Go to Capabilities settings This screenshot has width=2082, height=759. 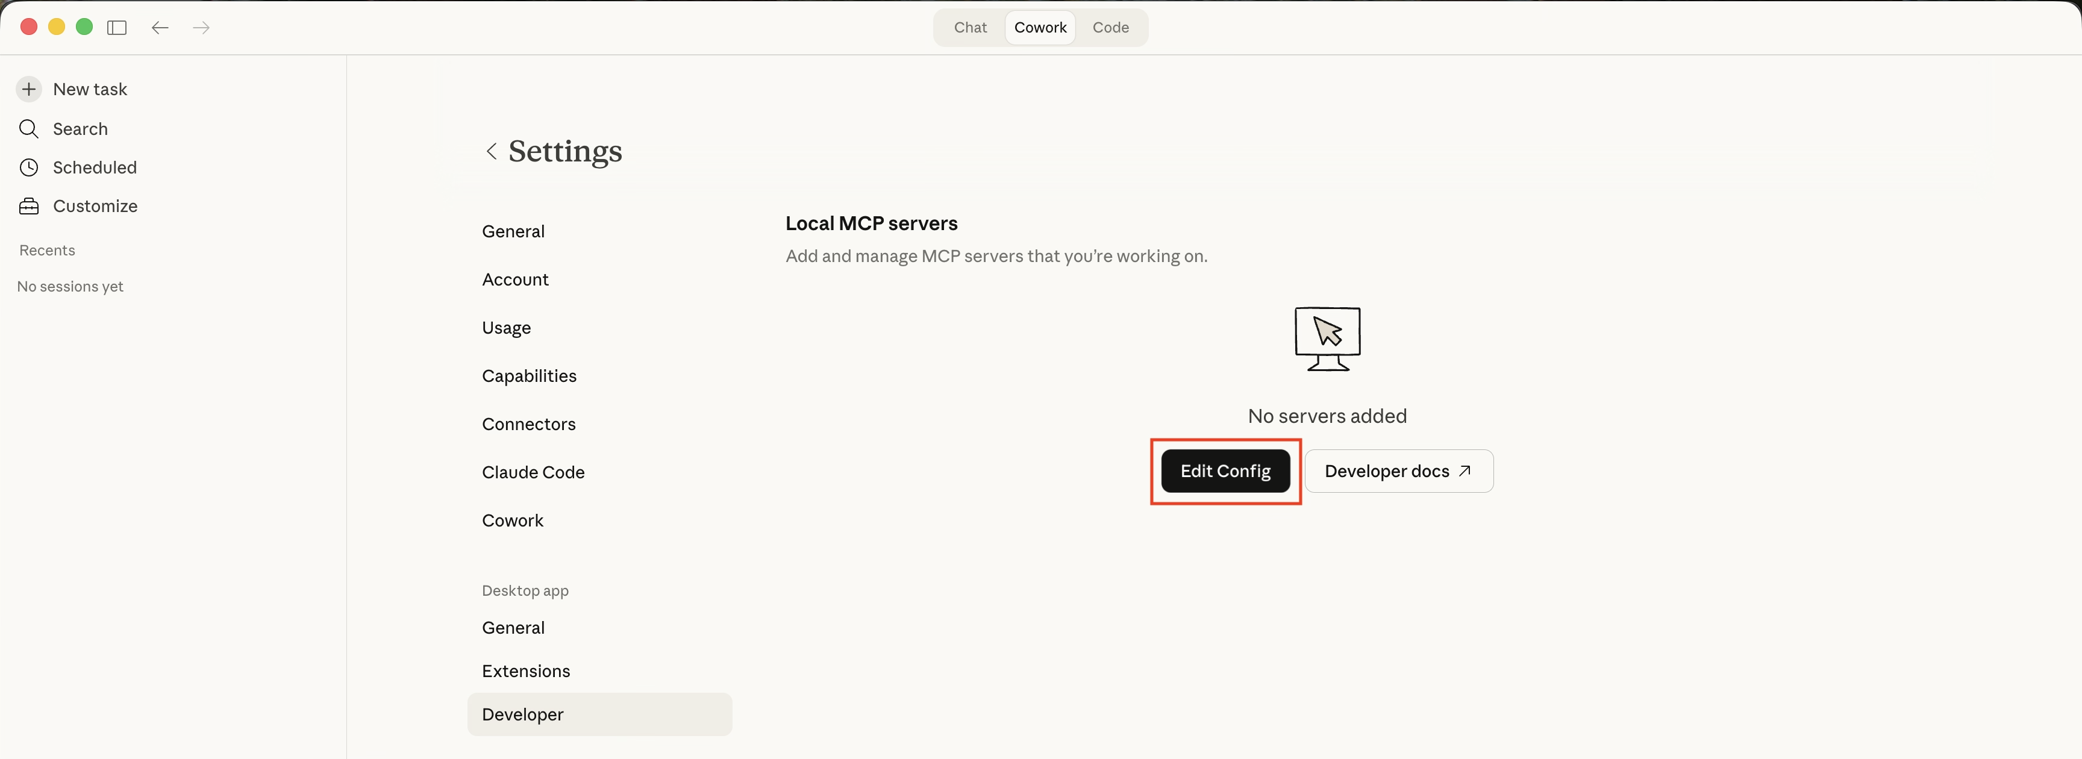tap(528, 376)
